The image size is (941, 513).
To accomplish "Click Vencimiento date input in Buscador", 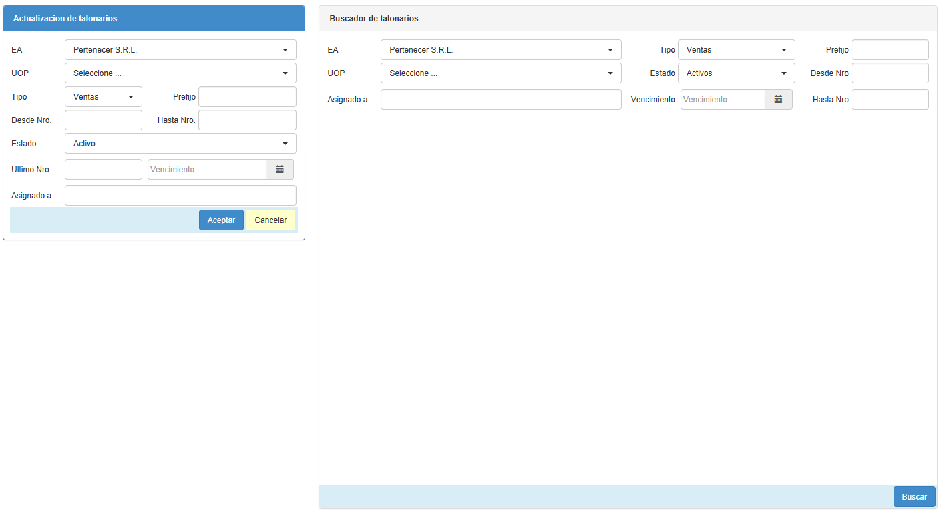I will [723, 100].
